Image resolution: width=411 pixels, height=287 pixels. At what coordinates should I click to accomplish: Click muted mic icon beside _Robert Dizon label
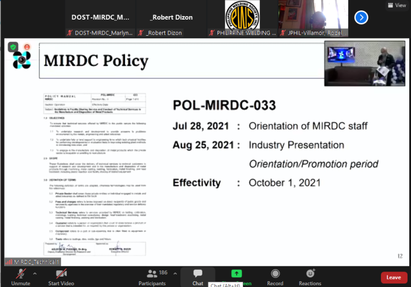141,33
